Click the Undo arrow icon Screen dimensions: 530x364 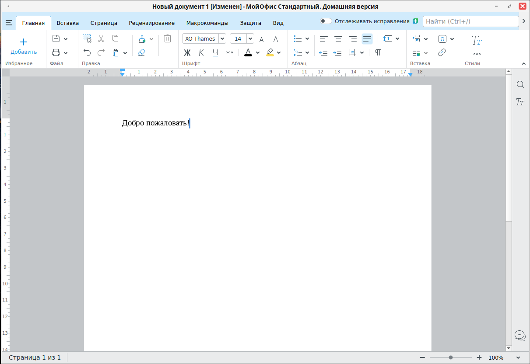pyautogui.click(x=87, y=52)
